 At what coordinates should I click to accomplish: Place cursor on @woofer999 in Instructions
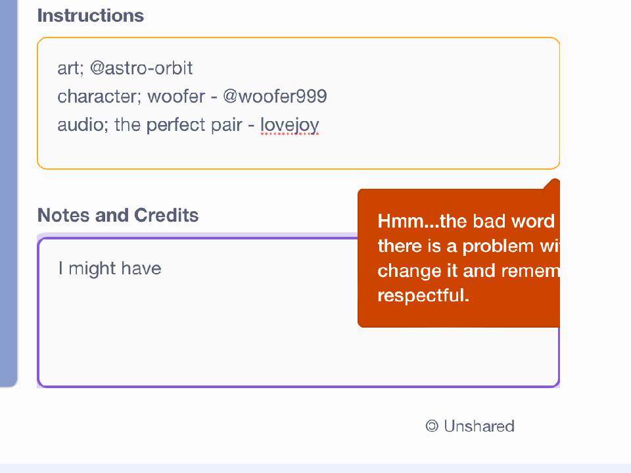[x=275, y=97]
